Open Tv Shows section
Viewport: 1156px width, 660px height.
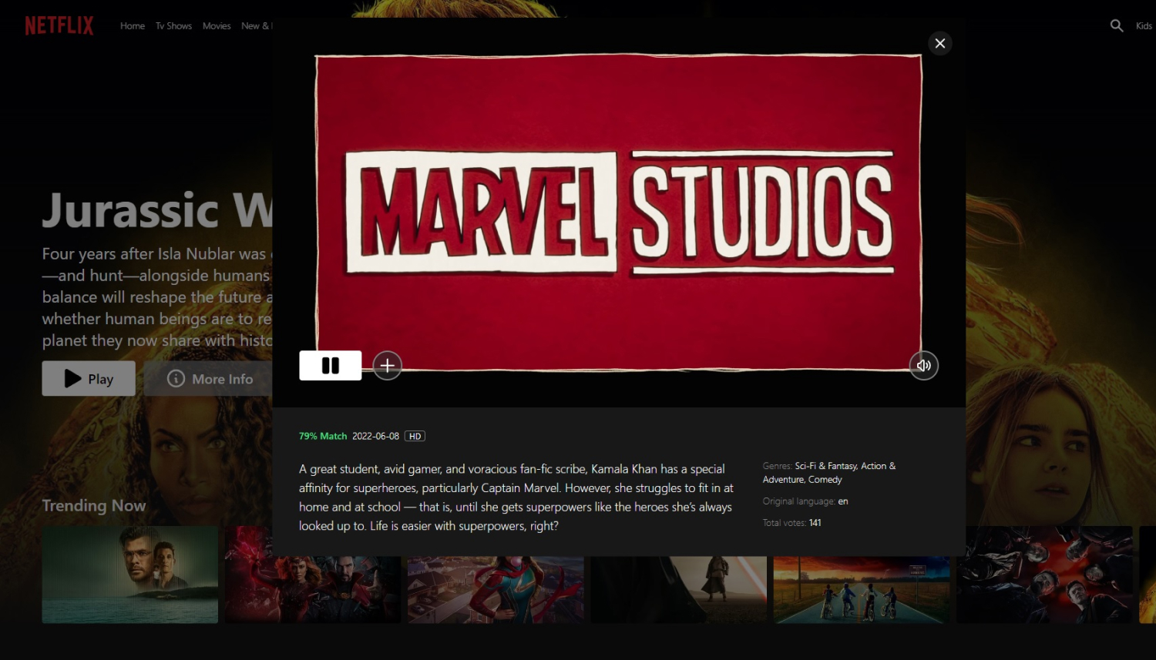[173, 26]
